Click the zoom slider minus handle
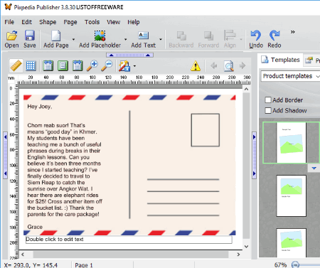The height and width of the screenshot is (268, 320). click(295, 264)
